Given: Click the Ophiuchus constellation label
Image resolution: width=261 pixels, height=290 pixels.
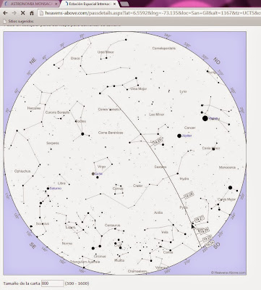Looking at the screenshot, I should pyautogui.click(x=22, y=171).
